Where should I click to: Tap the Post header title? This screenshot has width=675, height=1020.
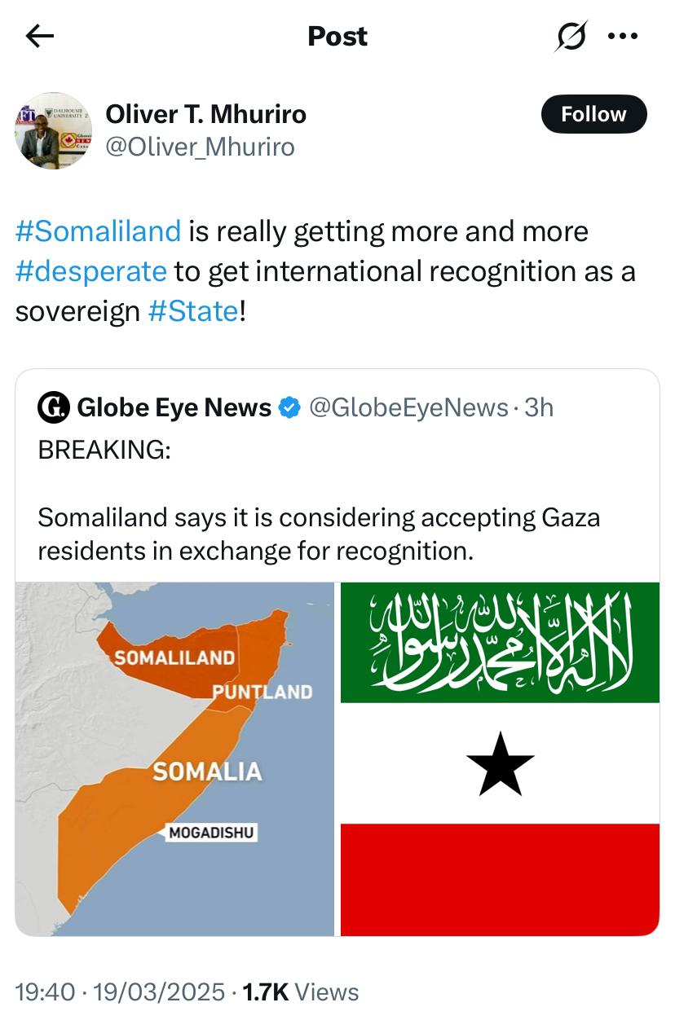tap(337, 36)
